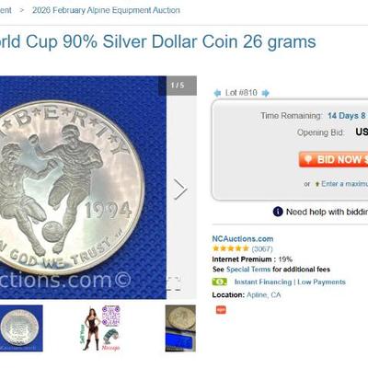Open the NCAuctions.com seller link
Screen dimensions: 368x368
click(243, 239)
